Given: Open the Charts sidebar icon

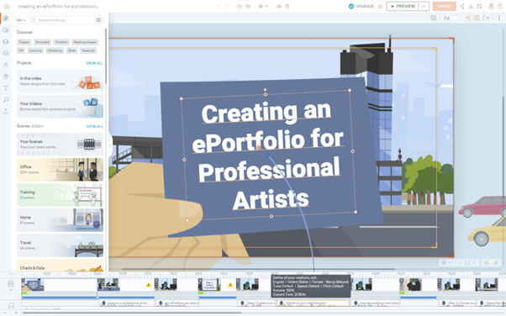Looking at the screenshot, I should pyautogui.click(x=6, y=76).
